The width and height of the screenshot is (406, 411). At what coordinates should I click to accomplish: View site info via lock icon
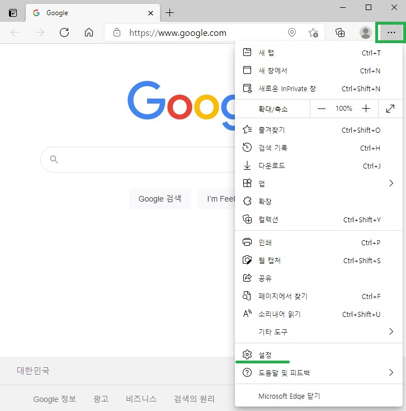(117, 32)
